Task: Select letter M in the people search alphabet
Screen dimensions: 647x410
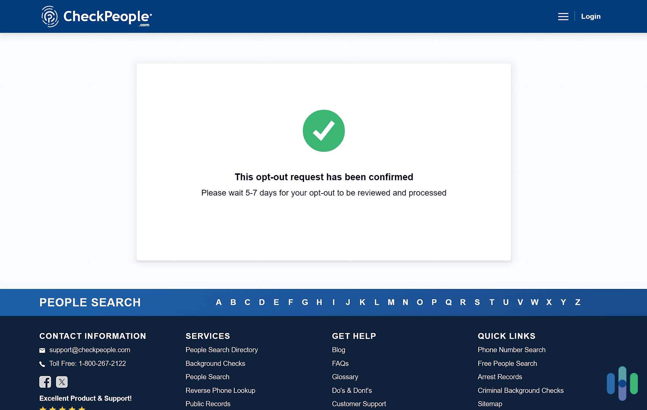Action: point(391,302)
